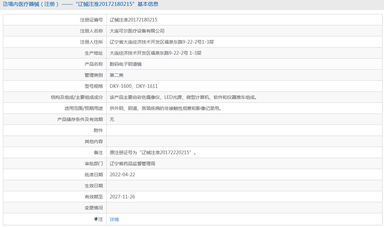Click the 注册证编号 label
384x227 pixels.
[x=91, y=20]
